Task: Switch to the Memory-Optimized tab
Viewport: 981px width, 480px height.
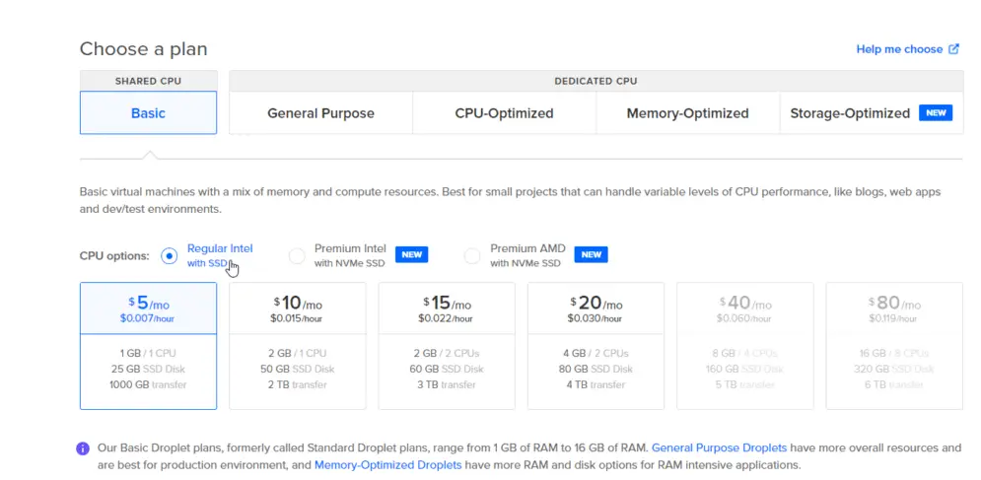Action: pyautogui.click(x=687, y=113)
